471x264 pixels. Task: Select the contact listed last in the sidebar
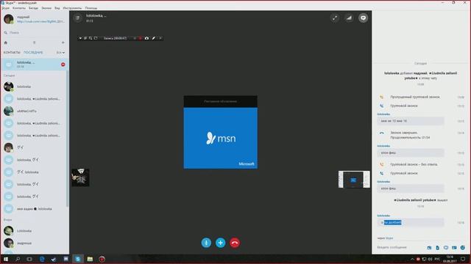click(x=35, y=243)
